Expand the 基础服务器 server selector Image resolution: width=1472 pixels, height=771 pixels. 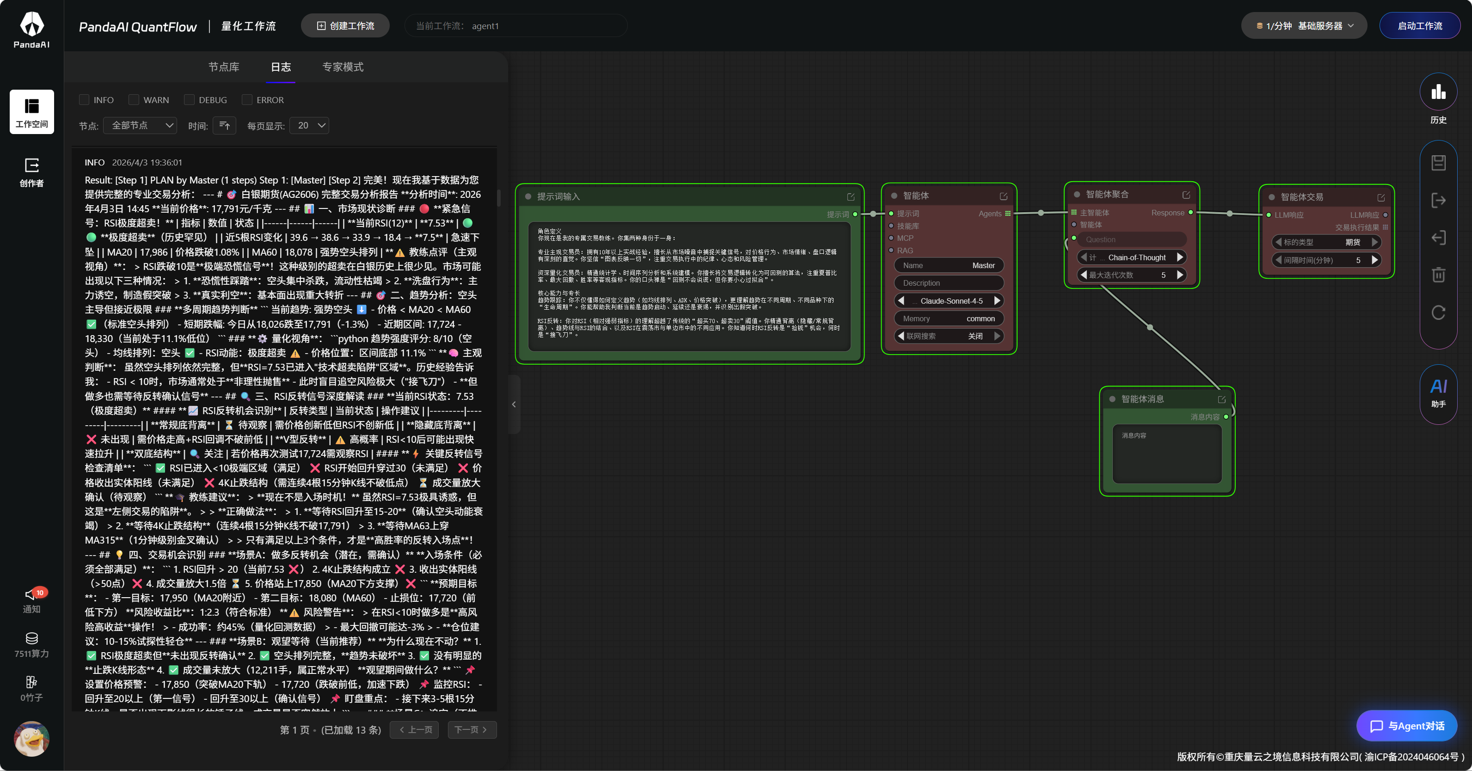tap(1304, 26)
